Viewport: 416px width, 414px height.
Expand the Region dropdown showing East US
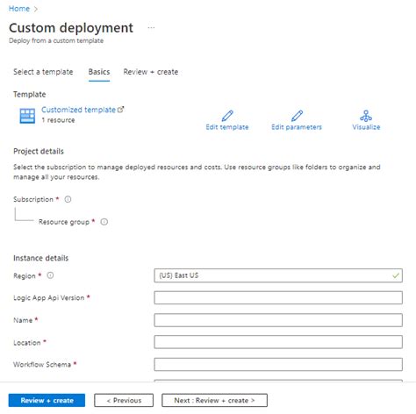tap(278, 275)
